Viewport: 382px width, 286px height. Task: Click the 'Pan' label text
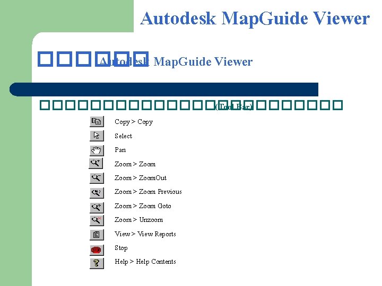click(120, 150)
